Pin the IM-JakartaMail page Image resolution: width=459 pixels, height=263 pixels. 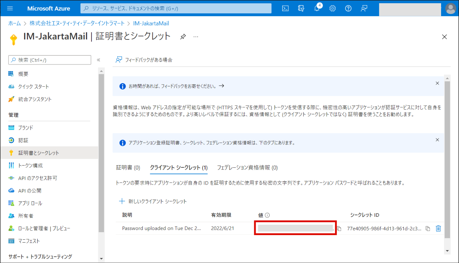pyautogui.click(x=183, y=37)
